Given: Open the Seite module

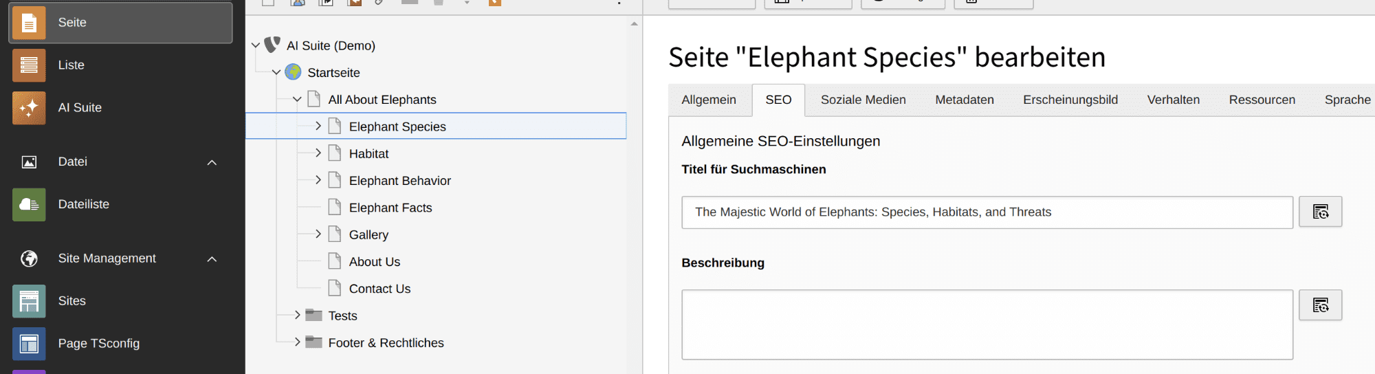Looking at the screenshot, I should (120, 23).
